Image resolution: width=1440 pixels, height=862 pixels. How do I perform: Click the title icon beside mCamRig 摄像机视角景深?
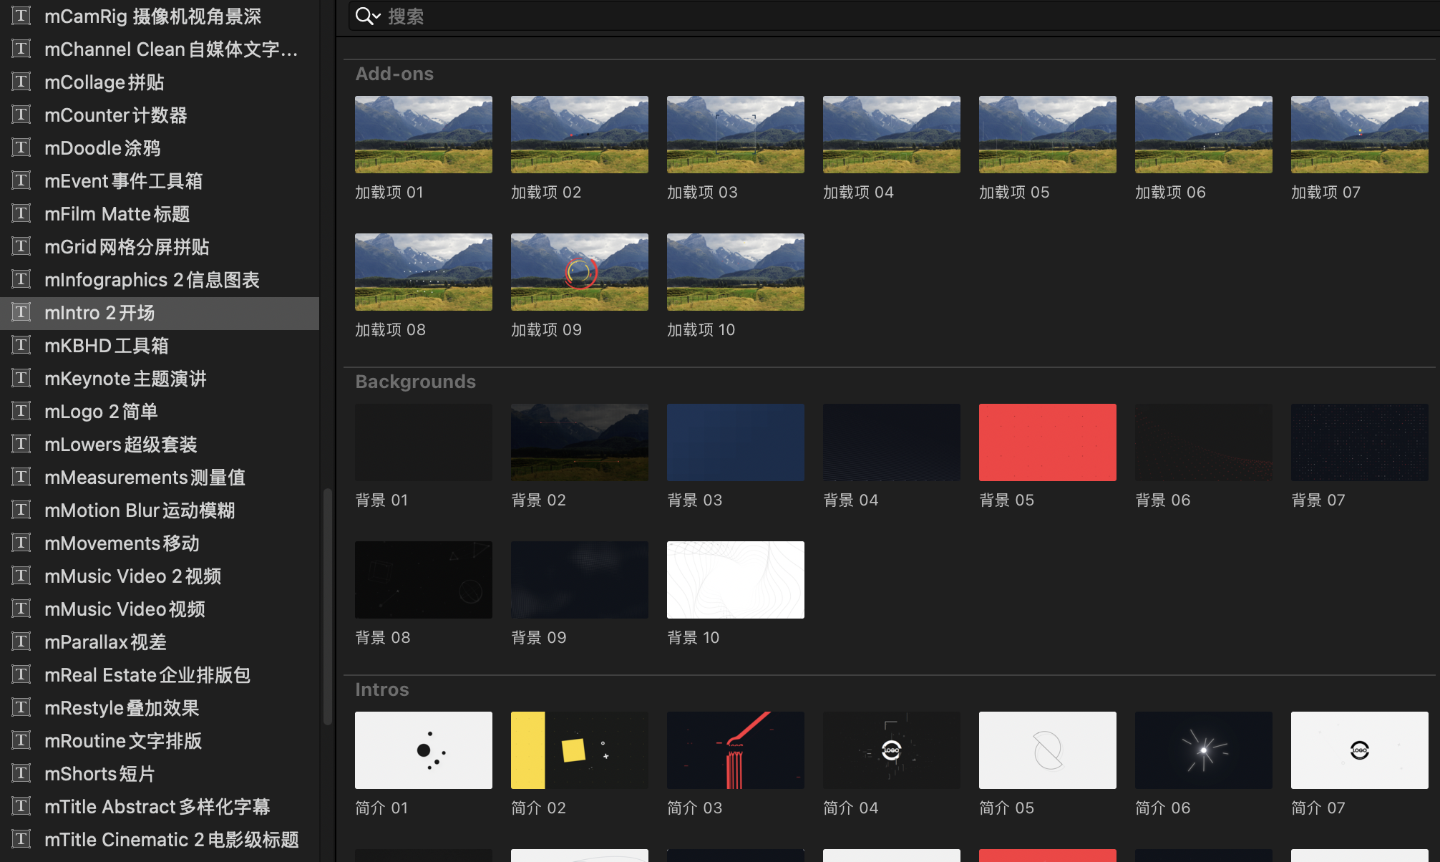point(21,16)
